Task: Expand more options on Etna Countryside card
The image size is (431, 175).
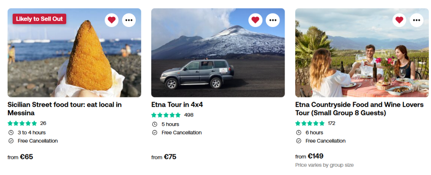Action: [417, 20]
